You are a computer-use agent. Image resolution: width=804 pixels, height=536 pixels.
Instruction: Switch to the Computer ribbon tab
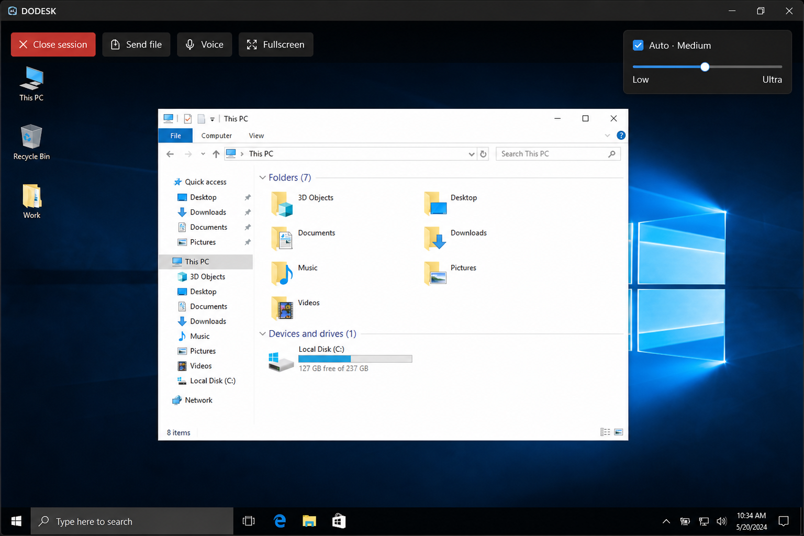217,136
